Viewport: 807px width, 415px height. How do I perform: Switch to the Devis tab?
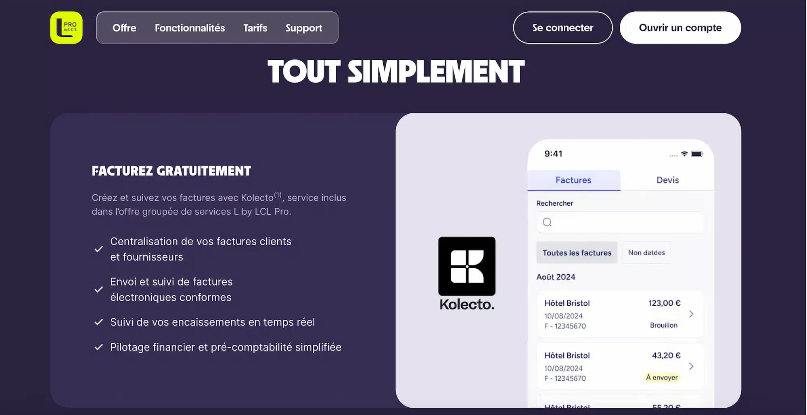pos(667,180)
